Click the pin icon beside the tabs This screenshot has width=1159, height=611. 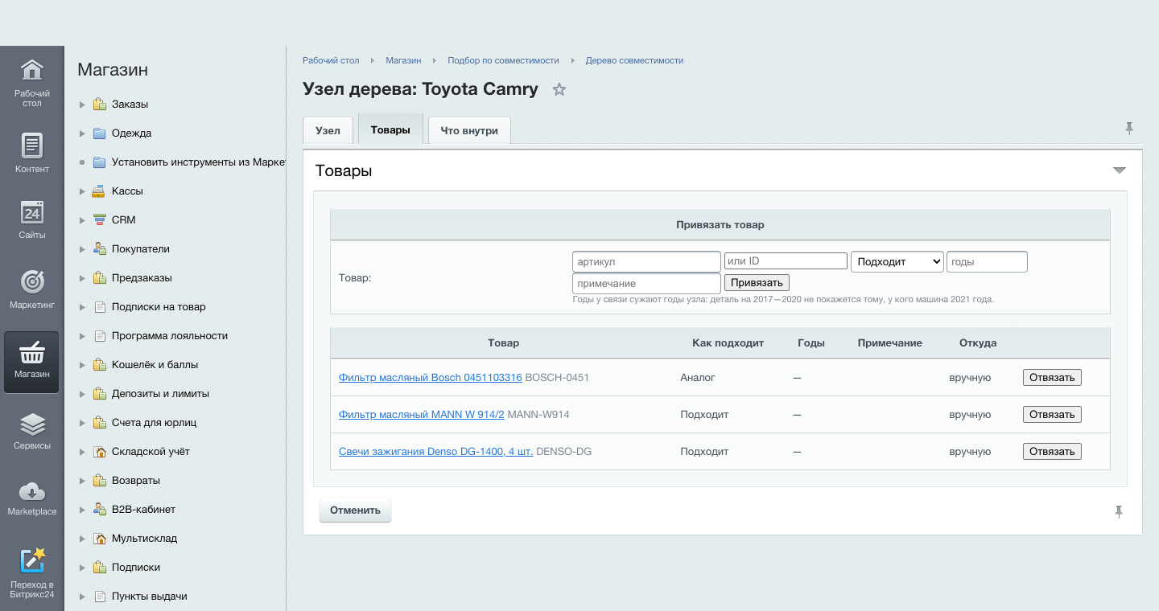tap(1129, 128)
